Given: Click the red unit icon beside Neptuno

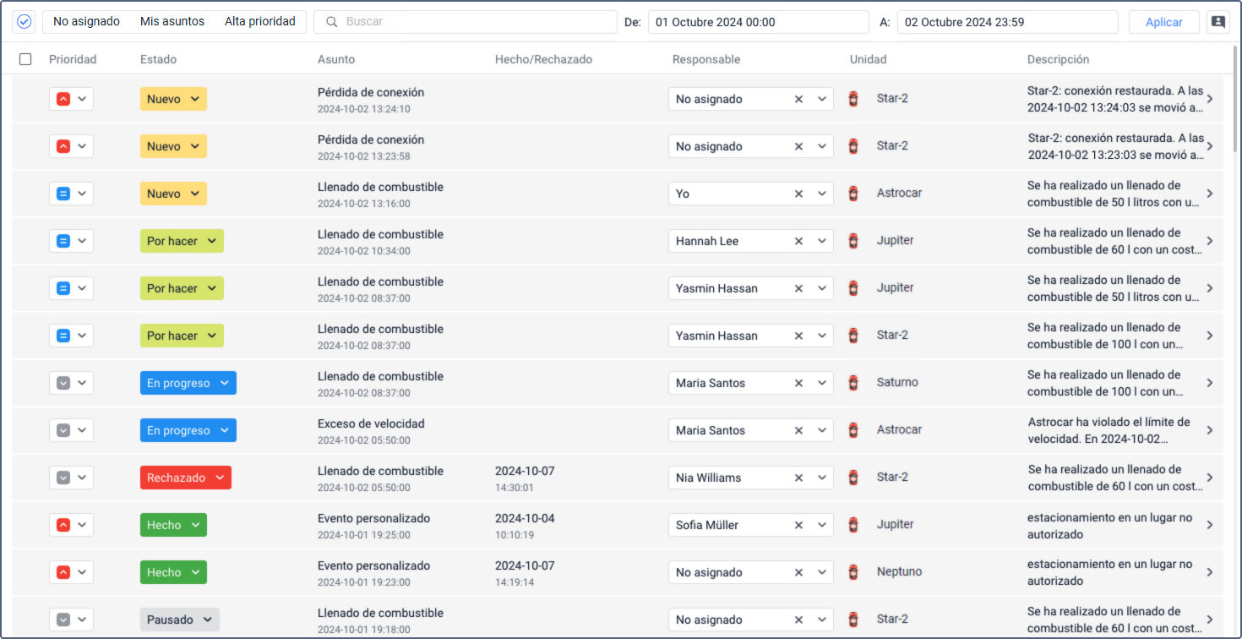Looking at the screenshot, I should point(853,572).
